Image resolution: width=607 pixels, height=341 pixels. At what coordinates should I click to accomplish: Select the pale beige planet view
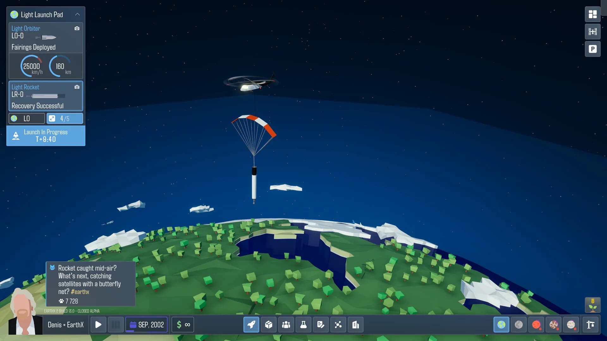click(571, 325)
